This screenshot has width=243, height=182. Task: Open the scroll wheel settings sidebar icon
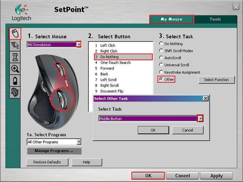pyautogui.click(x=15, y=92)
